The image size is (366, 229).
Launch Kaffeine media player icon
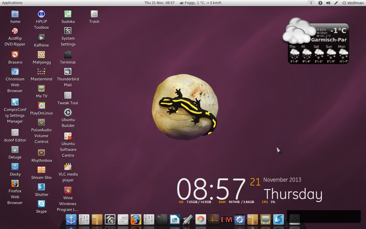point(41,38)
